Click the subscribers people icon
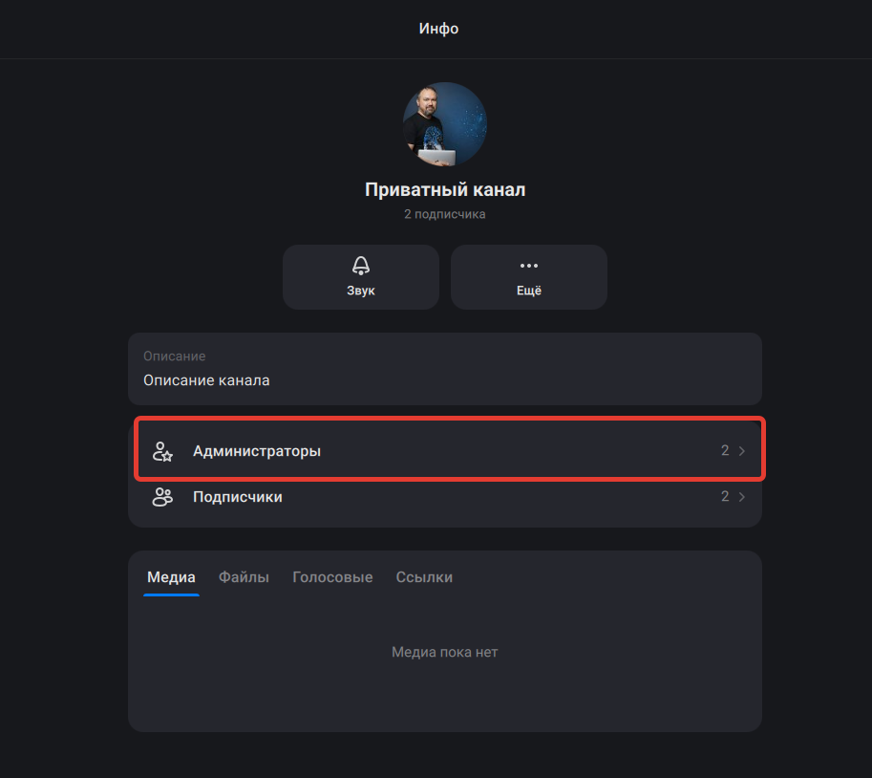 click(x=162, y=496)
